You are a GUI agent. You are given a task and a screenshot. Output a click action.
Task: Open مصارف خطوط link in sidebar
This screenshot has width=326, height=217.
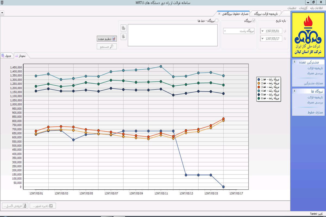coord(315,112)
